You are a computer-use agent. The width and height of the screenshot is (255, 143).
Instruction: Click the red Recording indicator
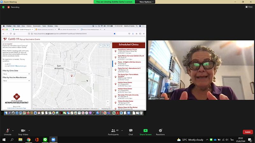click(13, 7)
